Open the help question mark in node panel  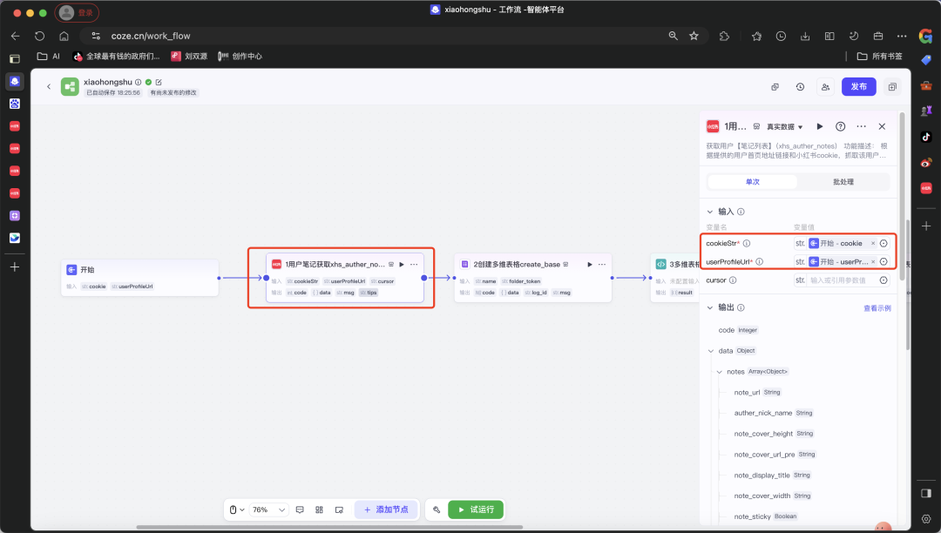(x=840, y=126)
